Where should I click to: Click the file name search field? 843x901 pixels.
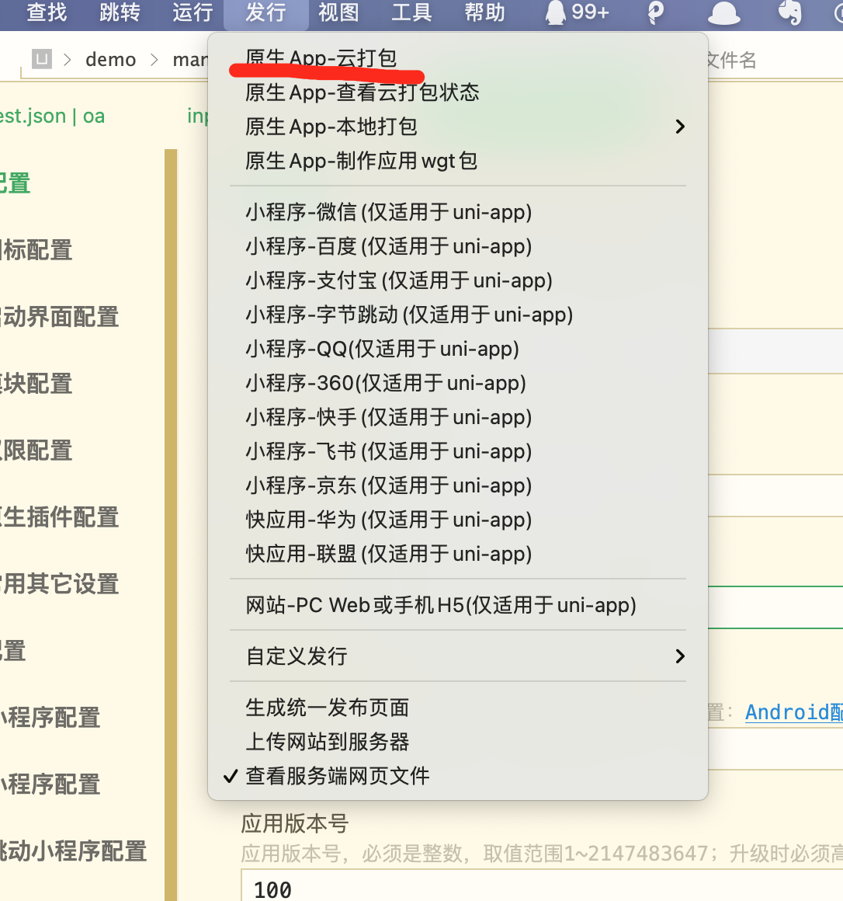coord(775,60)
